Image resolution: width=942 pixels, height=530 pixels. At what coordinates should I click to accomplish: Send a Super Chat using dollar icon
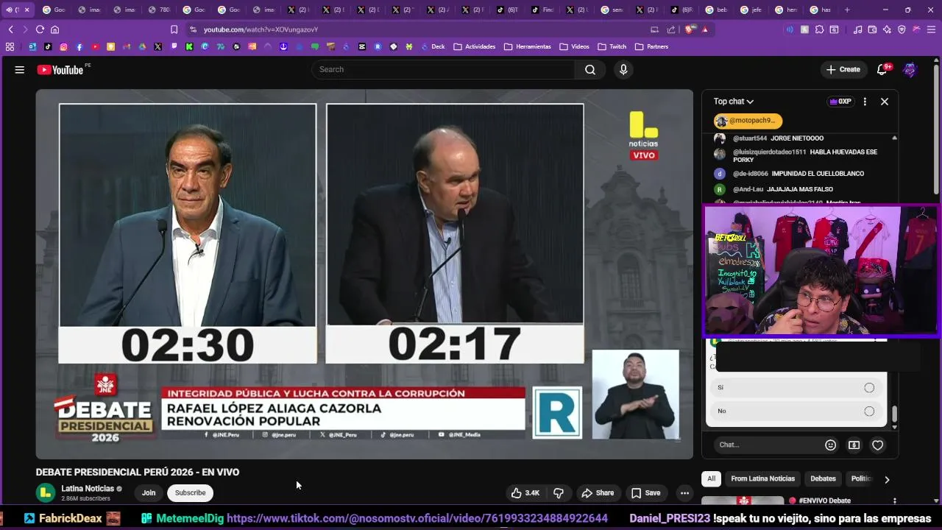click(854, 445)
